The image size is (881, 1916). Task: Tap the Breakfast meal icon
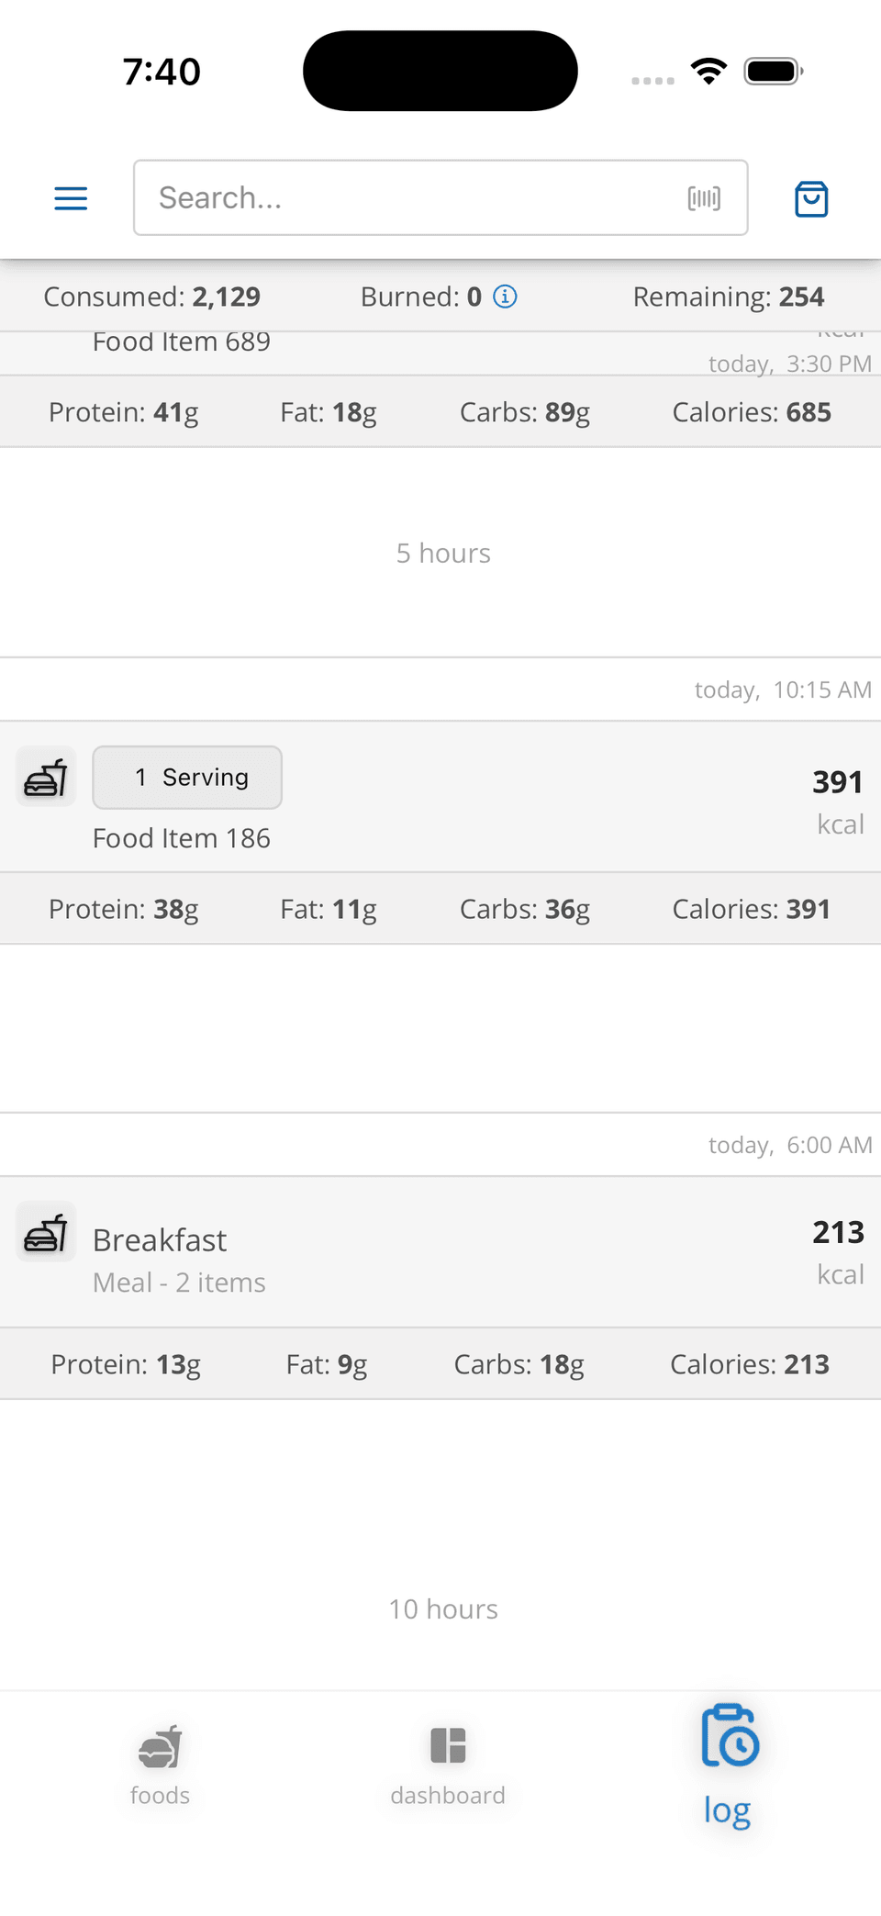click(46, 1232)
